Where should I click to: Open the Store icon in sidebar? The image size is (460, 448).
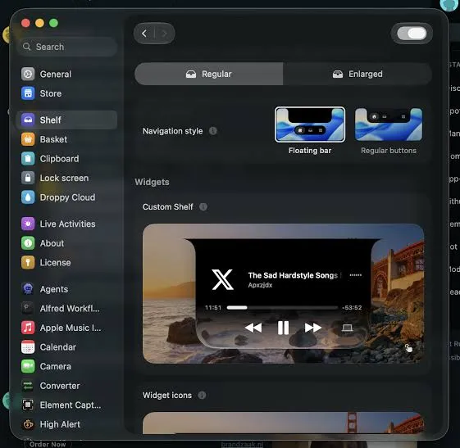28,93
